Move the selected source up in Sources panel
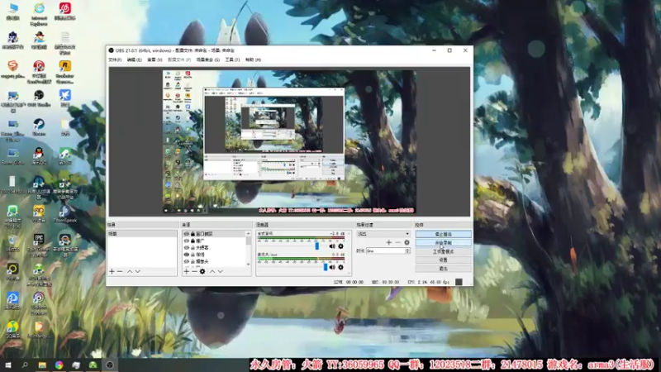Screen dimensions: 661x372 (212, 272)
